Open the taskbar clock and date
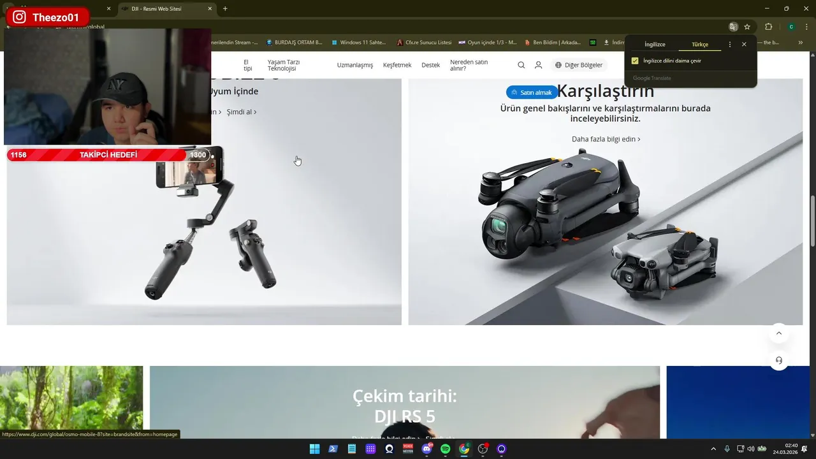Image resolution: width=816 pixels, height=459 pixels. 785,449
